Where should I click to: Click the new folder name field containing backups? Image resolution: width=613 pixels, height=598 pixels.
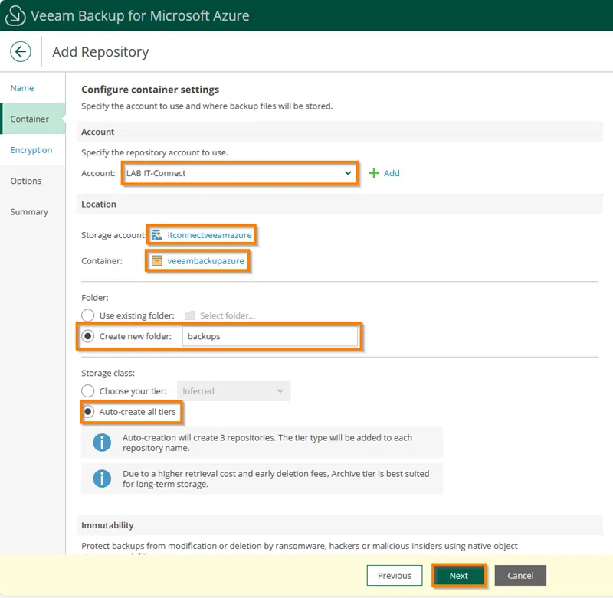[x=269, y=336]
